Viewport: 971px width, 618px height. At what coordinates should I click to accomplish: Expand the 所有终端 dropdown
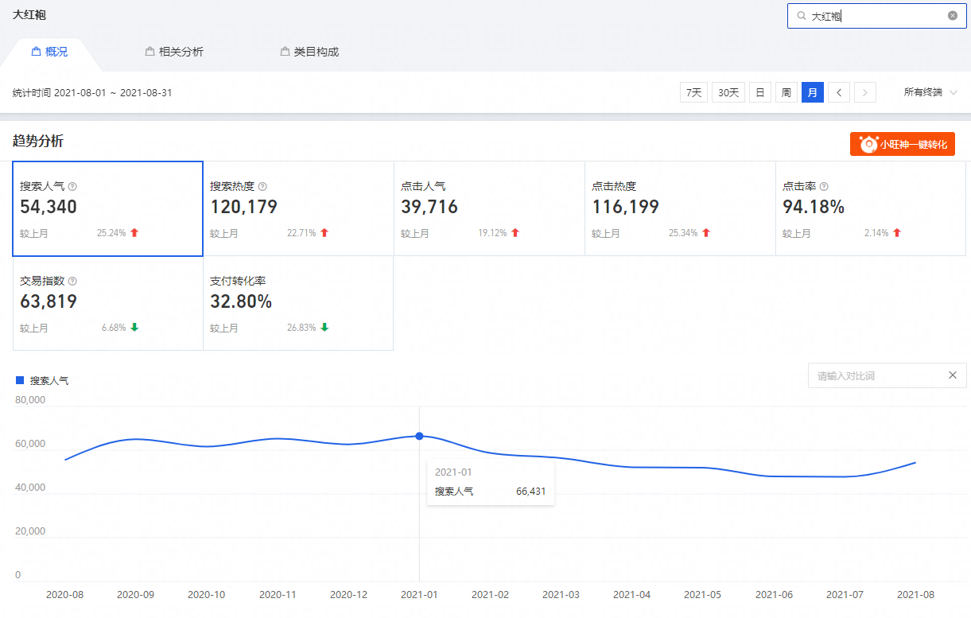tap(930, 92)
